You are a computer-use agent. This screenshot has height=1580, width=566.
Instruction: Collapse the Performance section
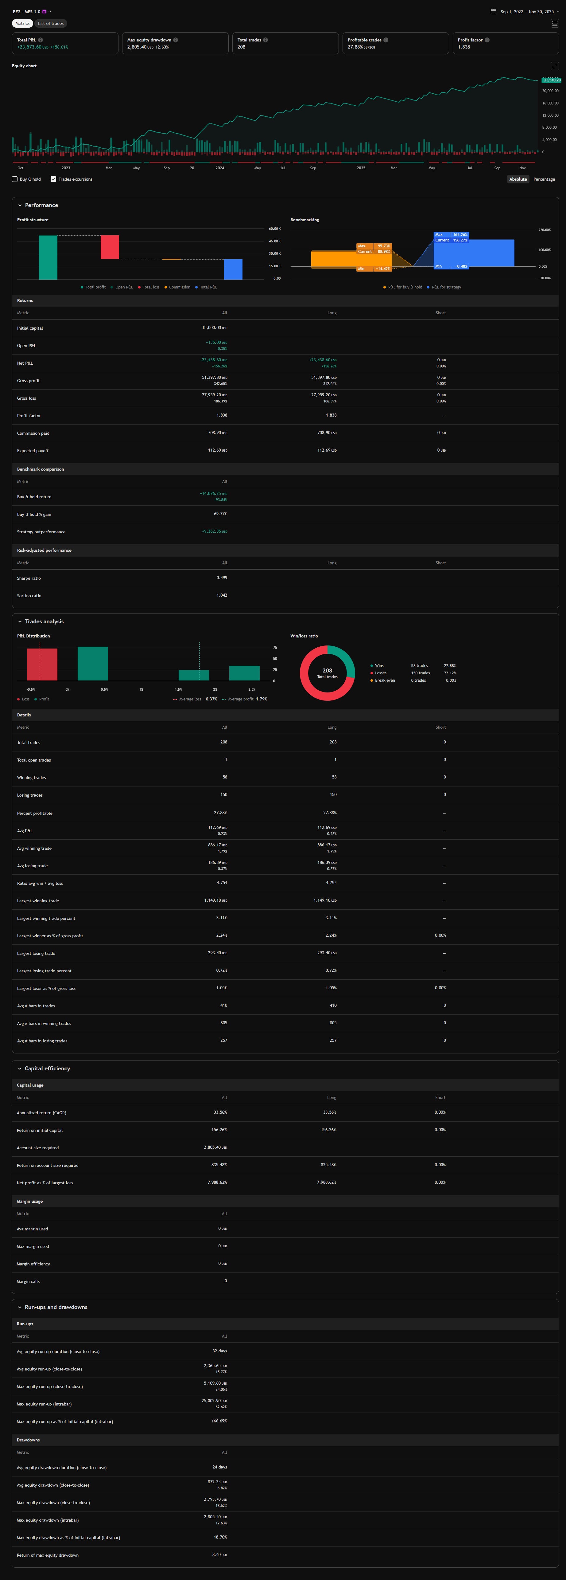click(x=20, y=206)
